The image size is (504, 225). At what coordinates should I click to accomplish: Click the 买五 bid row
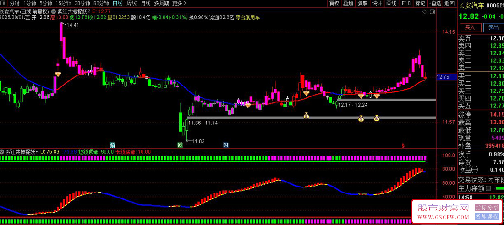(x=481, y=105)
